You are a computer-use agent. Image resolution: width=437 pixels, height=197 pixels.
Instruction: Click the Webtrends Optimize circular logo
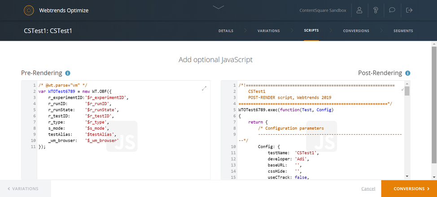[x=28, y=11]
